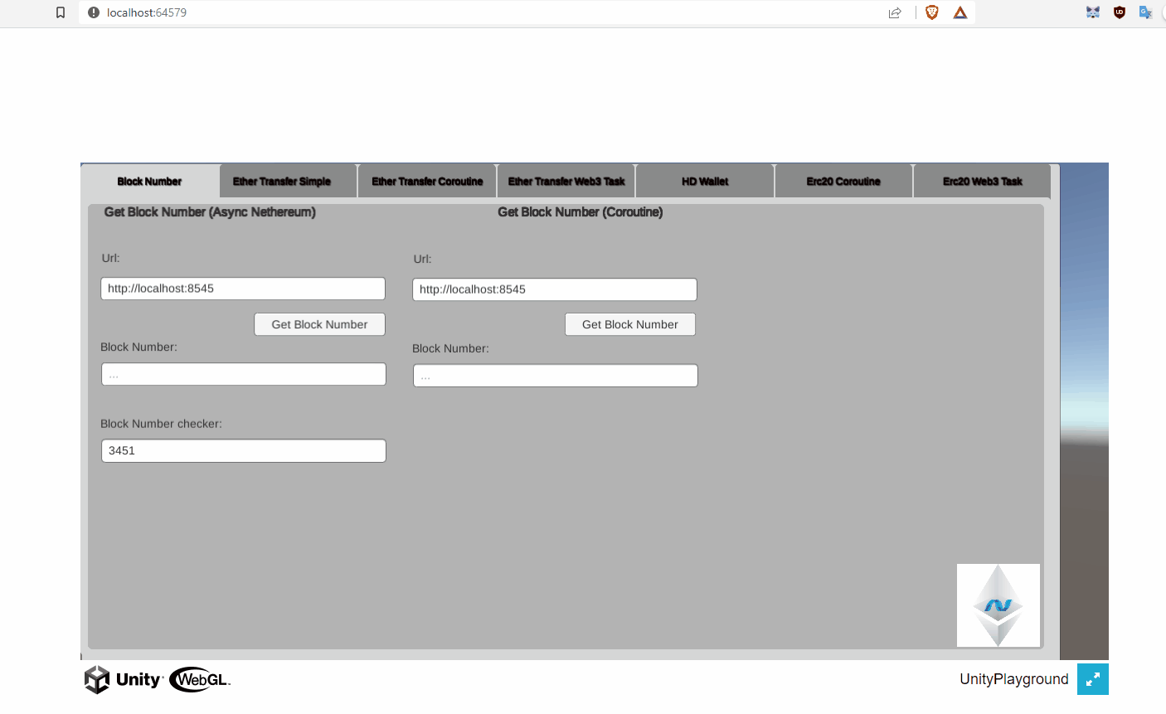Click the Block Number checker label

pyautogui.click(x=161, y=424)
